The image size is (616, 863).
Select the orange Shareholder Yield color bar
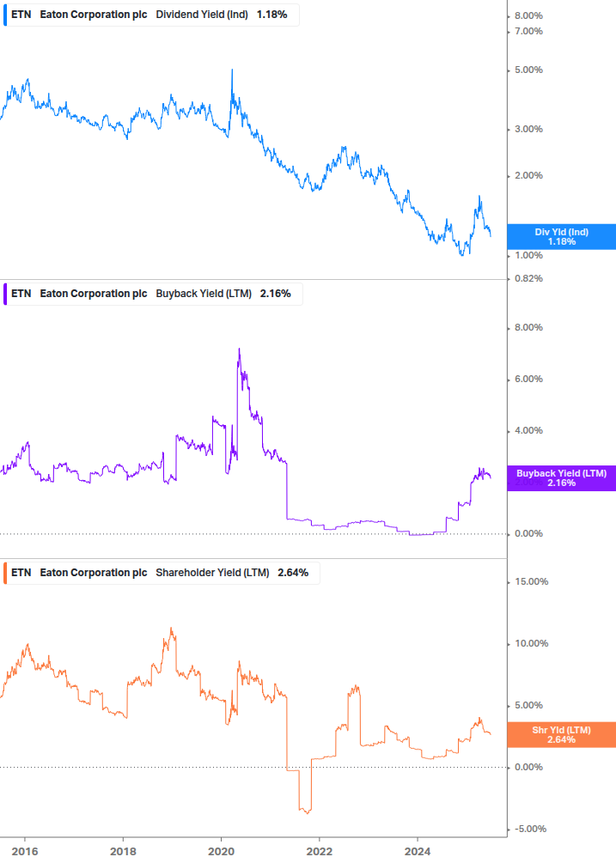[x=5, y=573]
